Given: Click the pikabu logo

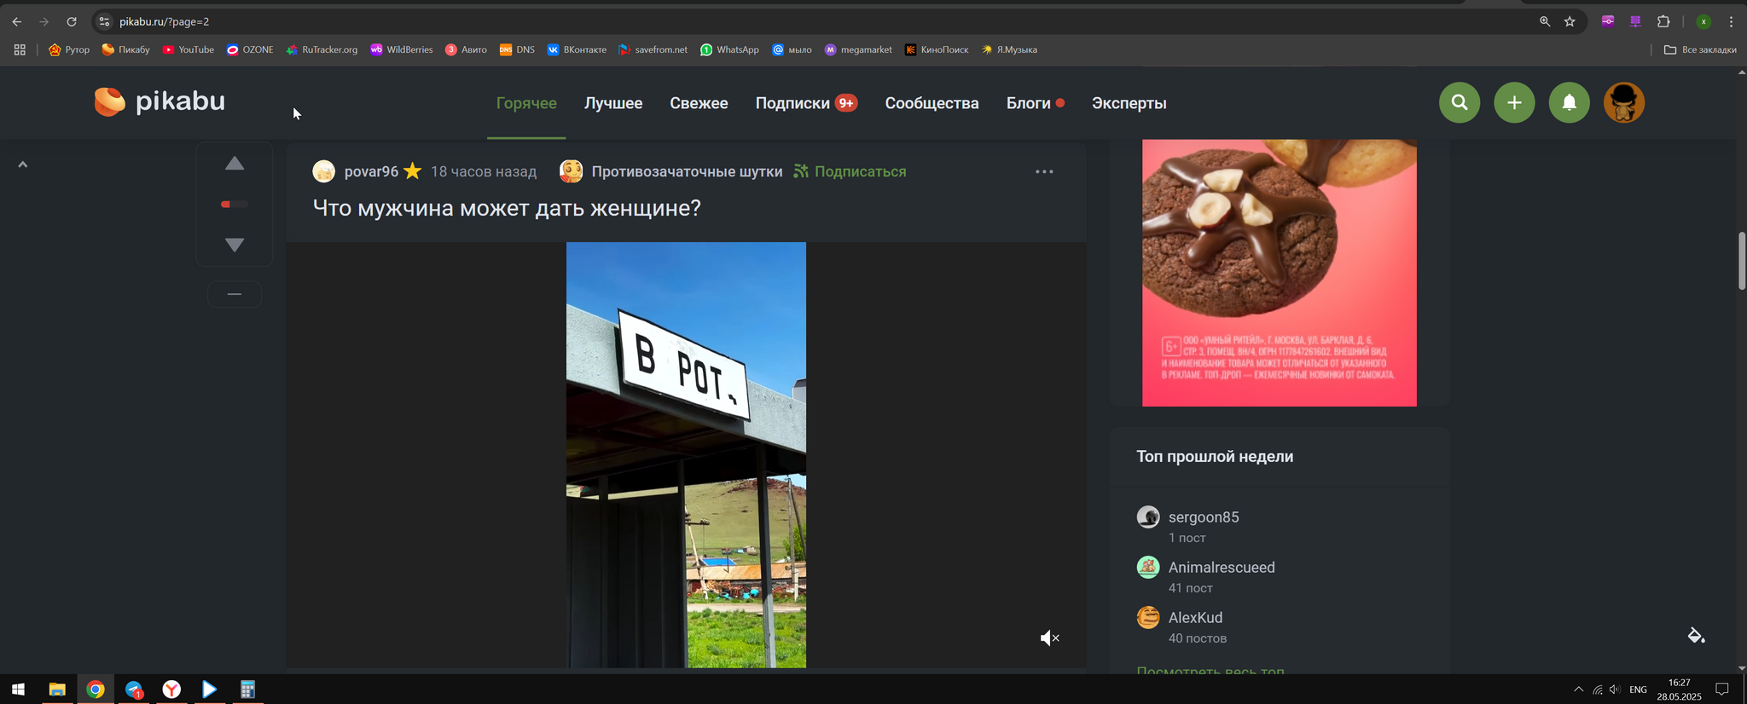Looking at the screenshot, I should coord(160,101).
